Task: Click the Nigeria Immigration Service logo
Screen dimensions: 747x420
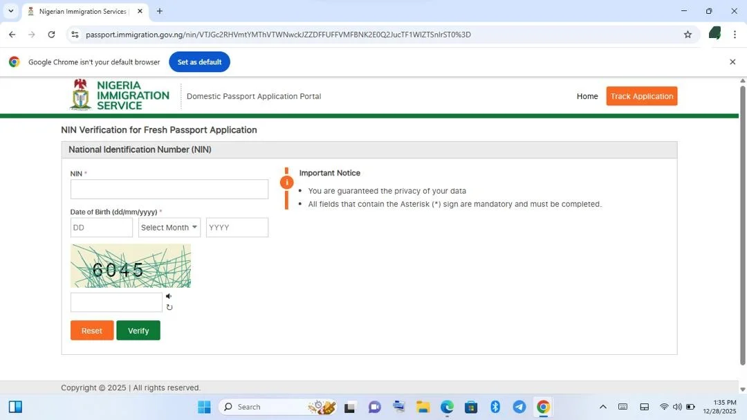Action: pyautogui.click(x=119, y=95)
